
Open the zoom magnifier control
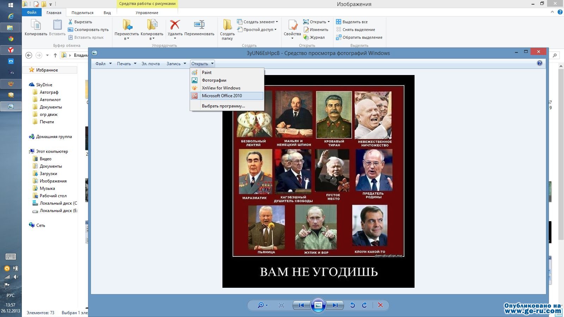tap(263, 305)
